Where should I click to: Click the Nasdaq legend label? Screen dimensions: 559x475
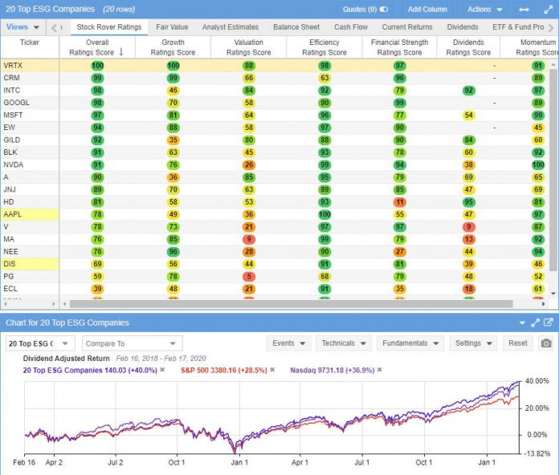[333, 371]
